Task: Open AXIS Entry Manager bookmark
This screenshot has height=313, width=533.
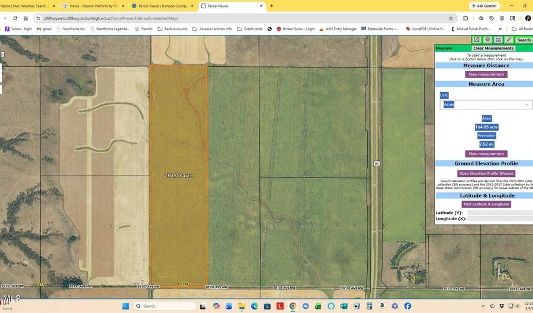Action: pos(338,29)
